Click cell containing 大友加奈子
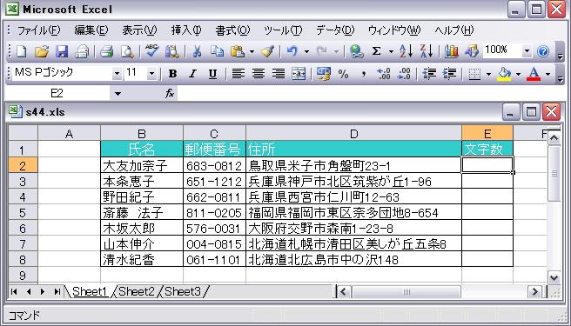 (x=142, y=165)
